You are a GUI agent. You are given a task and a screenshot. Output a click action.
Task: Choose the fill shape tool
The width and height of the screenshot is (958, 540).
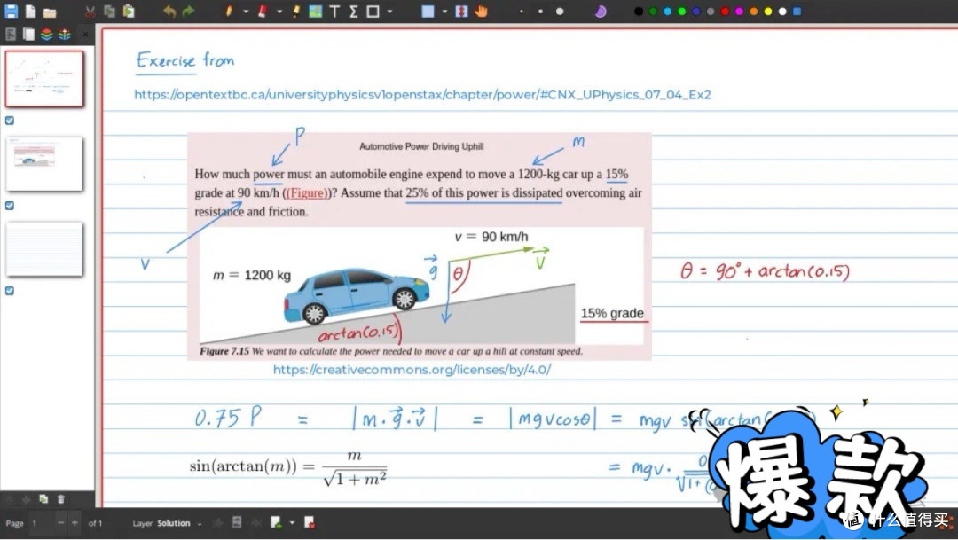pos(601,11)
